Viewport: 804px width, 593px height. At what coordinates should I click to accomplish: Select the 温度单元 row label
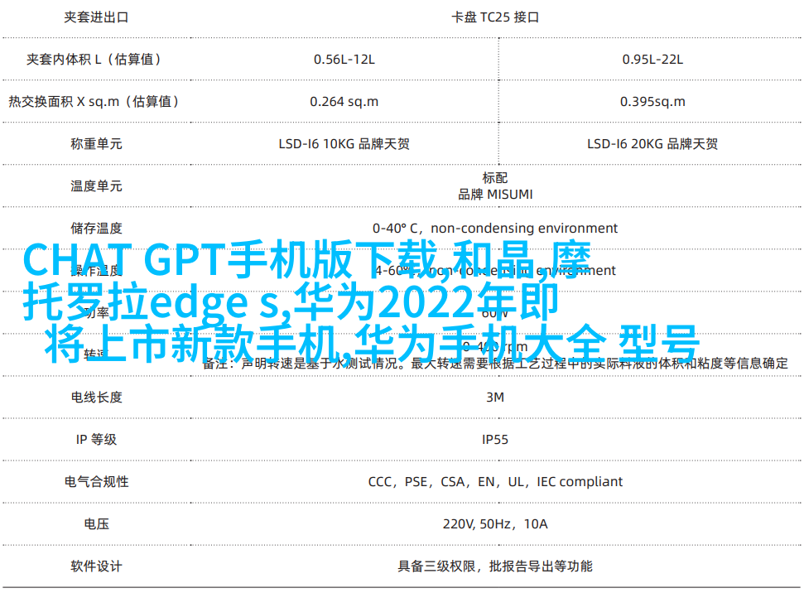pos(96,186)
